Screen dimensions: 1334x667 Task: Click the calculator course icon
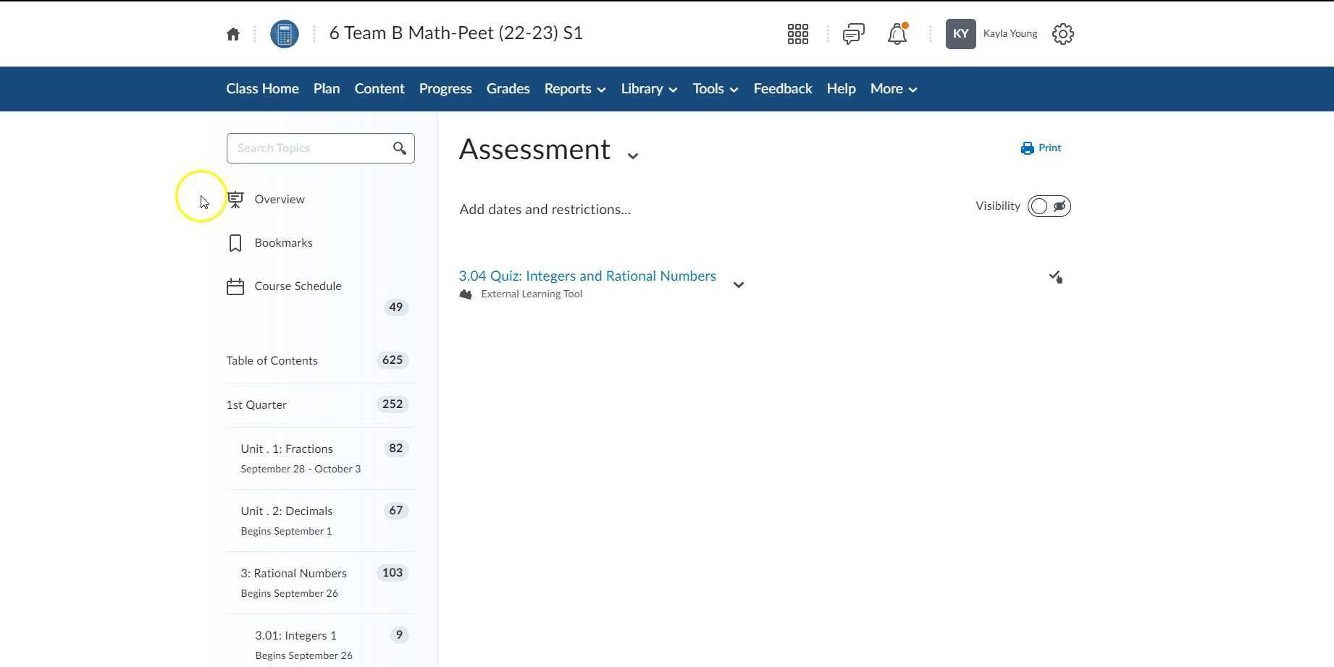[x=284, y=33]
